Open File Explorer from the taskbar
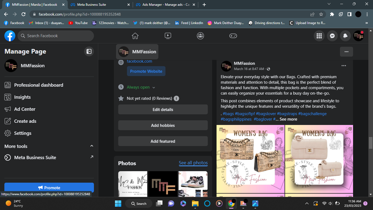Screen dimensions: 373x210 [x=195, y=203]
